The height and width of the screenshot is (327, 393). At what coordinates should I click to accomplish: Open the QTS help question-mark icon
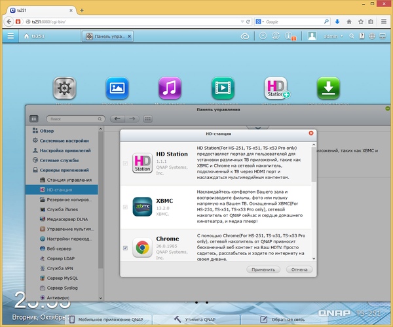click(x=362, y=36)
